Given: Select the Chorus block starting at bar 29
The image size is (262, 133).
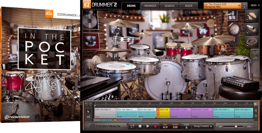Looking at the screenshot, I should pyautogui.click(x=181, y=113).
